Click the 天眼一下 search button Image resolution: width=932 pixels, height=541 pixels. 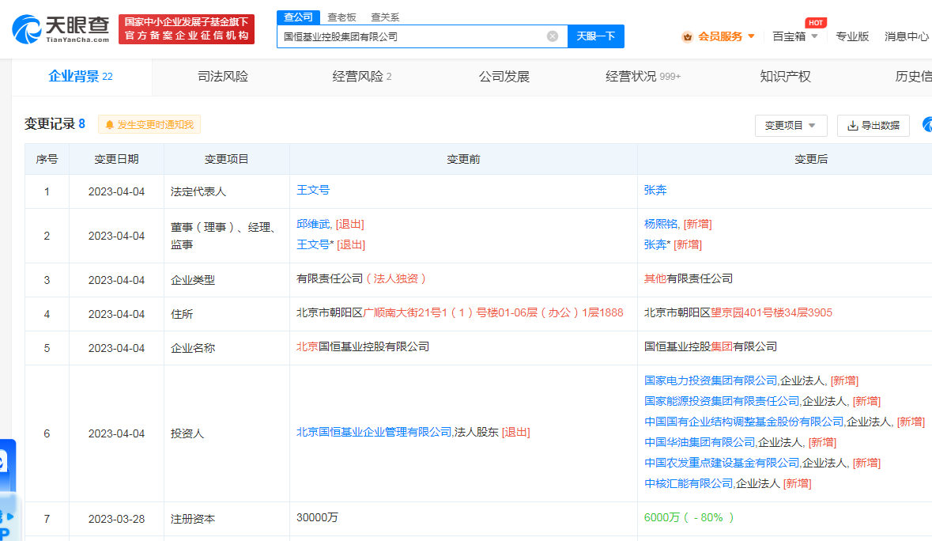[x=595, y=36]
